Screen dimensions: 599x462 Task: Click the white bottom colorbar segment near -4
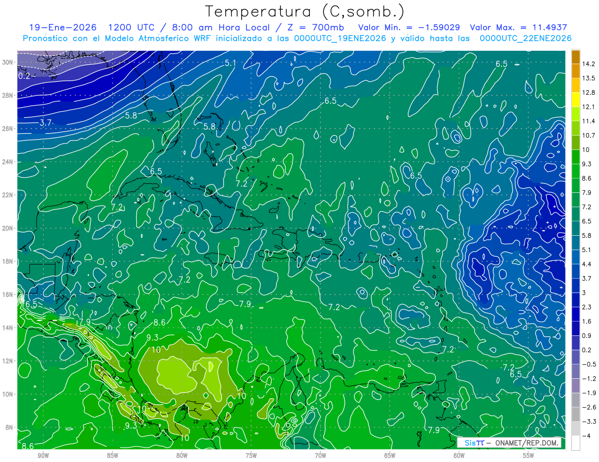pos(576,443)
